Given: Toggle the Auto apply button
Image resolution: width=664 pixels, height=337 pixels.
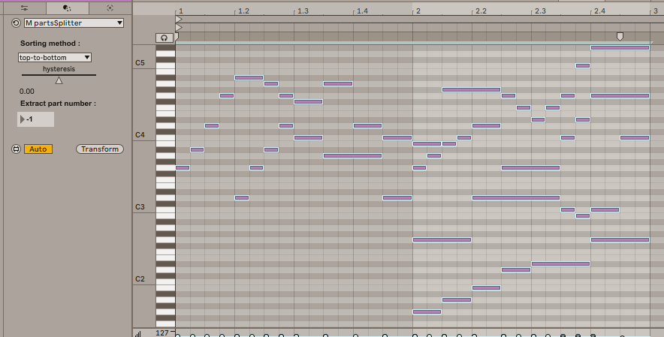Looking at the screenshot, I should (38, 149).
